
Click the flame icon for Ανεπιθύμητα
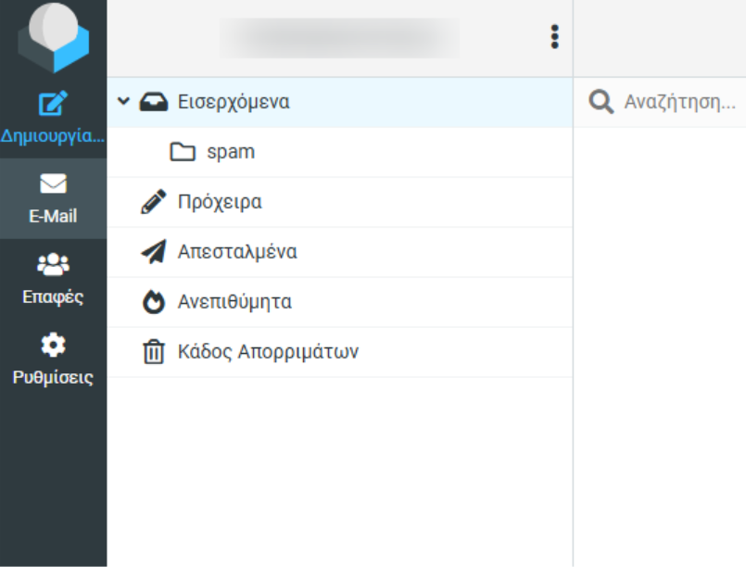[x=153, y=302]
